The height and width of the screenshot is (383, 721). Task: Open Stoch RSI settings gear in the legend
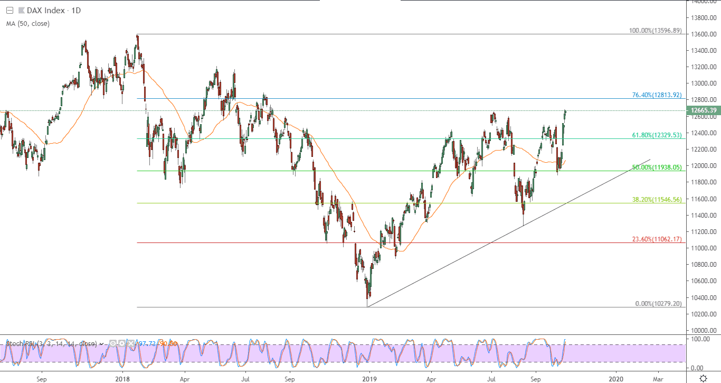(122, 343)
